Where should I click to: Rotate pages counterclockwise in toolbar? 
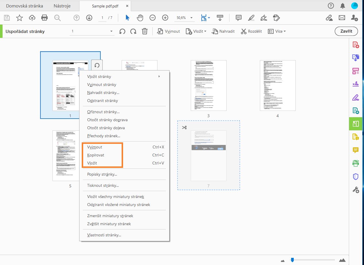point(122,32)
